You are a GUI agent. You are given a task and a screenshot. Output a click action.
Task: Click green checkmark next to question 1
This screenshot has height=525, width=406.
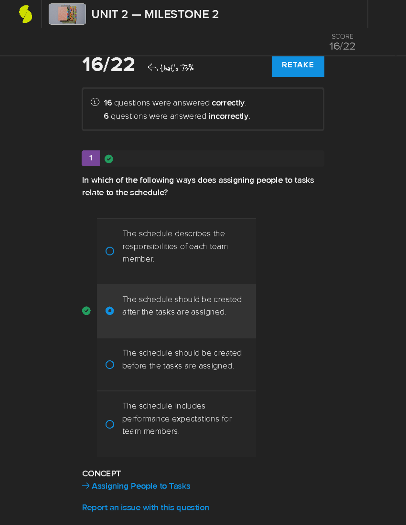click(109, 159)
